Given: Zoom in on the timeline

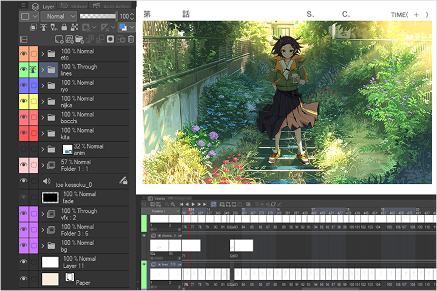Looking at the screenshot, I should click(173, 204).
